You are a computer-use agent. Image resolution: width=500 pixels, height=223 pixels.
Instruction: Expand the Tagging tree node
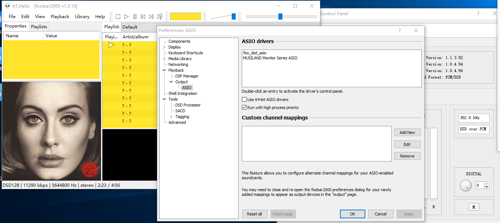(x=171, y=117)
